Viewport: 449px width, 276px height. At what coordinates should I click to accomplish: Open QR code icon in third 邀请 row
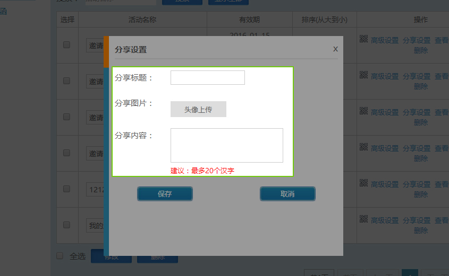click(363, 111)
